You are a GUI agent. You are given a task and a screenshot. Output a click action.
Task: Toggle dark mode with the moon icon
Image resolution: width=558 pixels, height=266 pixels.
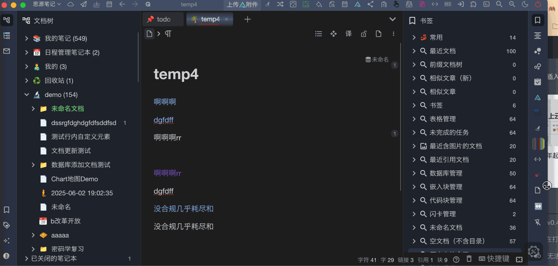525,5
